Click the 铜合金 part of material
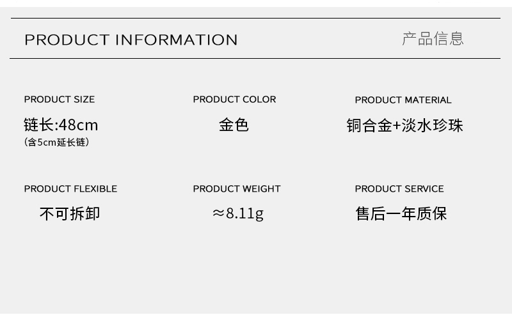This screenshot has height=322, width=512. point(369,125)
